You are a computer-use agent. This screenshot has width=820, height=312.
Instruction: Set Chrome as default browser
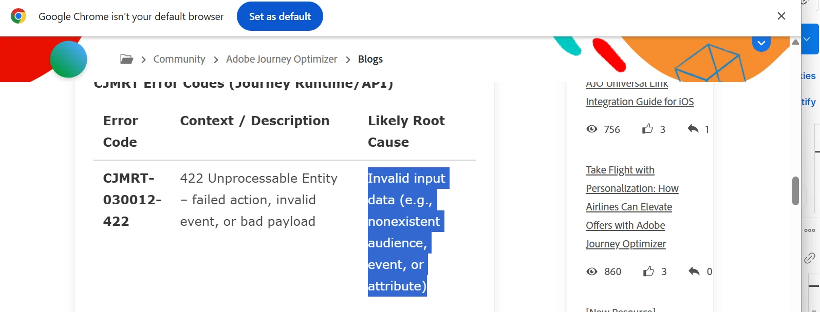(280, 16)
